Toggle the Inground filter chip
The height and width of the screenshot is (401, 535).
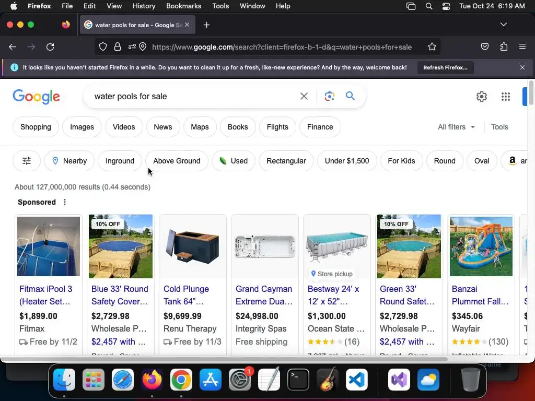pos(120,161)
